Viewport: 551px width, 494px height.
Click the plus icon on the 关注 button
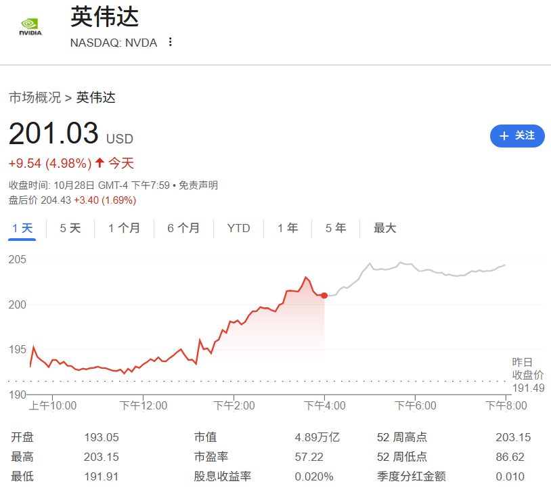pyautogui.click(x=504, y=136)
